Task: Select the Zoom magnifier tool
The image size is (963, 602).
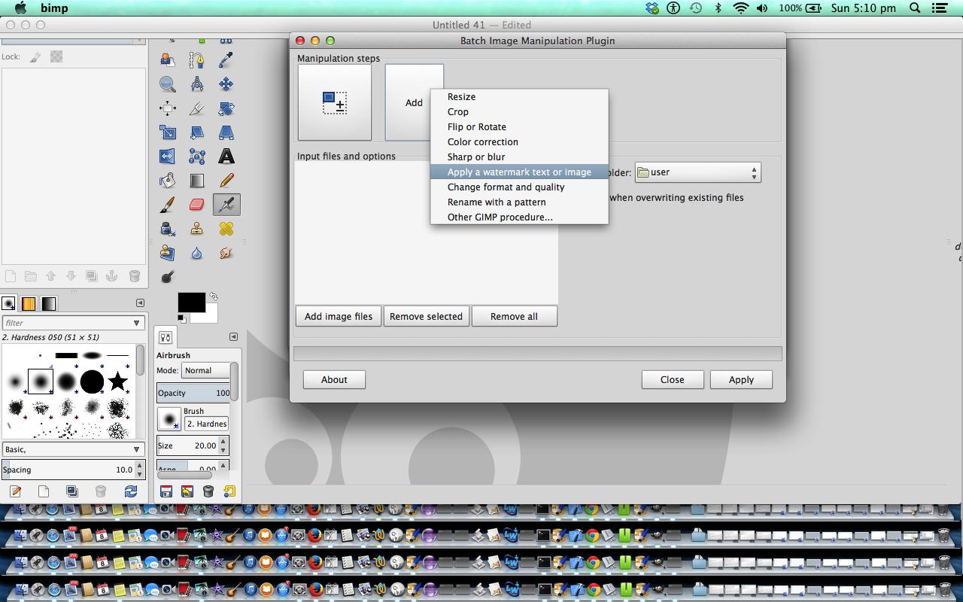Action: tap(167, 84)
